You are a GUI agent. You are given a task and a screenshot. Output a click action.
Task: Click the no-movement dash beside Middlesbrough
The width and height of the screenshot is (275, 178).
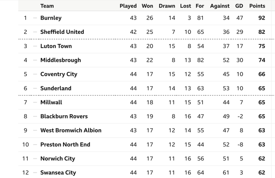35,60
